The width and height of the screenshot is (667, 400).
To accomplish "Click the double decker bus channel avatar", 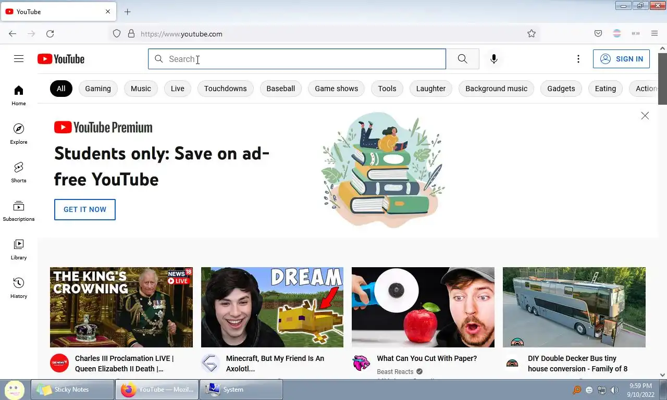I will point(512,363).
